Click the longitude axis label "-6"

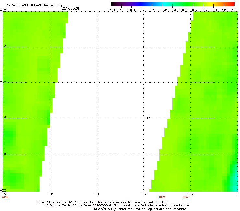tap(144, 194)
